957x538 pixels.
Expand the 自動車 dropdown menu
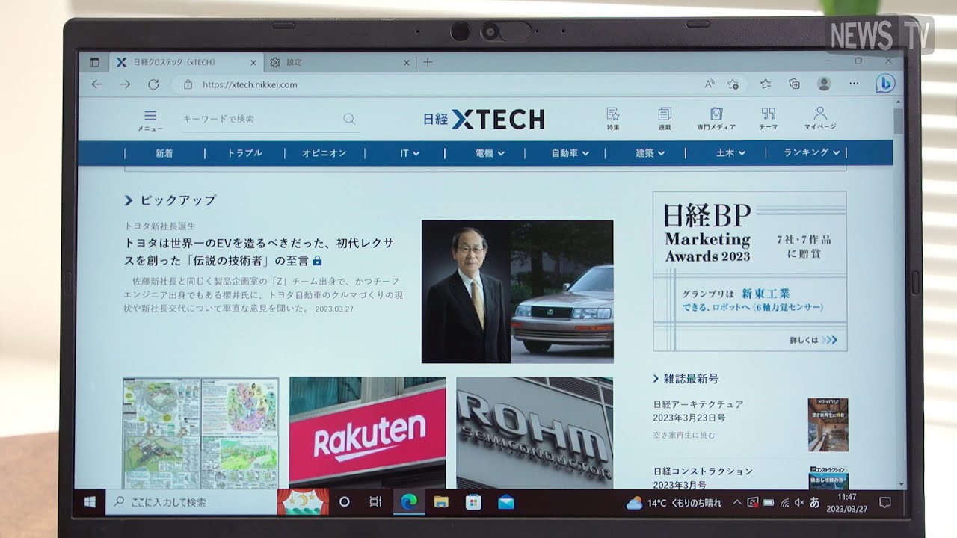tap(570, 153)
